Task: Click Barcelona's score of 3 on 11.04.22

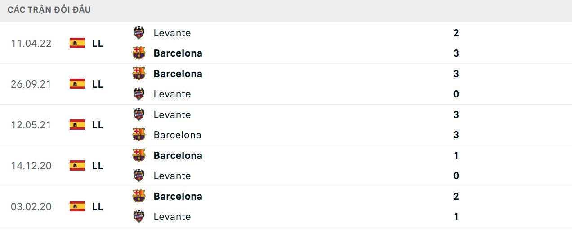Action: 456,53
